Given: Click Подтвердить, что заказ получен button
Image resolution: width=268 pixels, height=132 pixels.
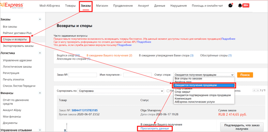Looking at the screenshot, I should point(242,127).
